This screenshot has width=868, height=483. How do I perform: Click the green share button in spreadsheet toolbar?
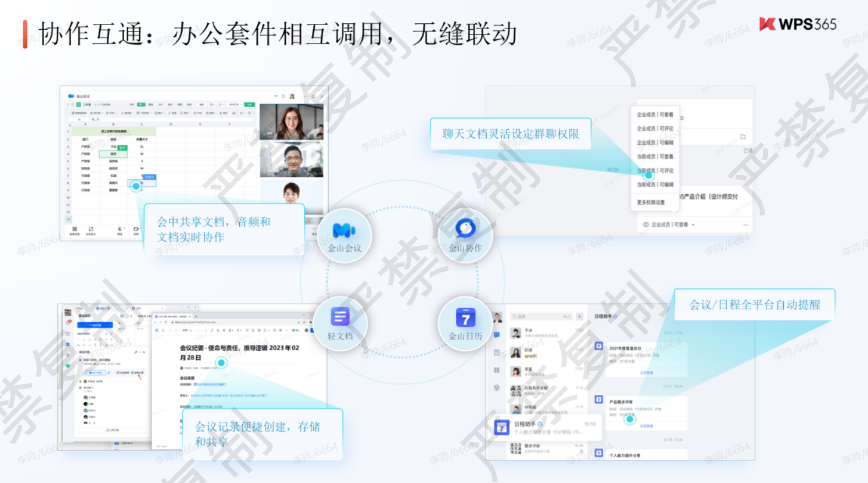pyautogui.click(x=249, y=104)
